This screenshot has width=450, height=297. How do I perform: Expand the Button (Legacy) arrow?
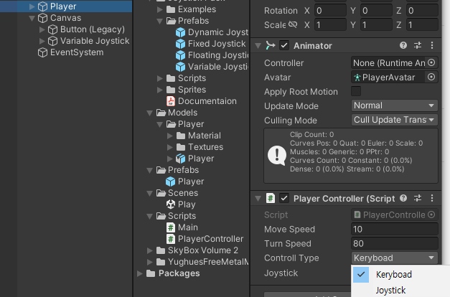pos(42,29)
